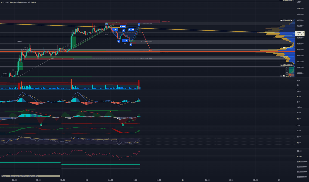The image size is (309, 182).
Task: Click the harmonic pattern D point label
Action: coord(139,24)
